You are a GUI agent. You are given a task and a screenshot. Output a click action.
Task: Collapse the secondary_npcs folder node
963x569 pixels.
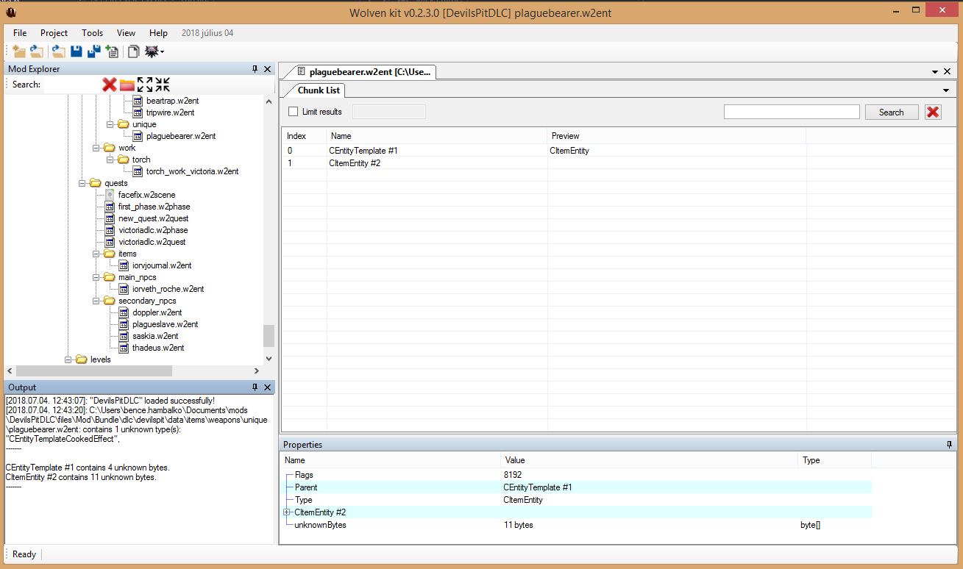click(x=96, y=301)
